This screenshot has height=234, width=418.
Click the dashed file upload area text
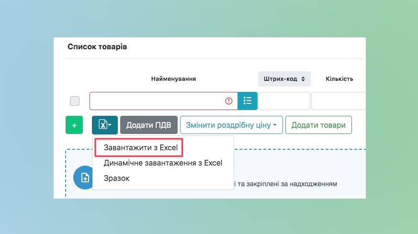click(x=287, y=183)
